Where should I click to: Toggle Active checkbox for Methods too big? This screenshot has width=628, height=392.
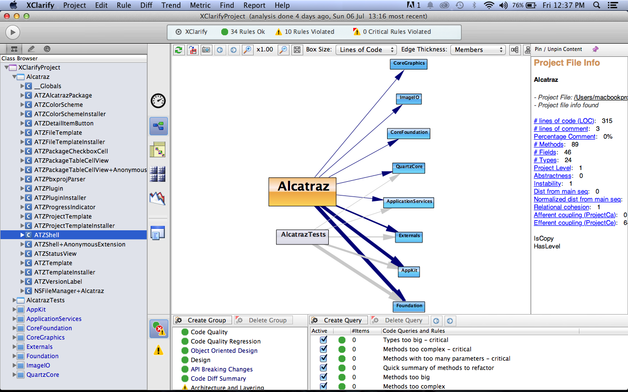(323, 377)
